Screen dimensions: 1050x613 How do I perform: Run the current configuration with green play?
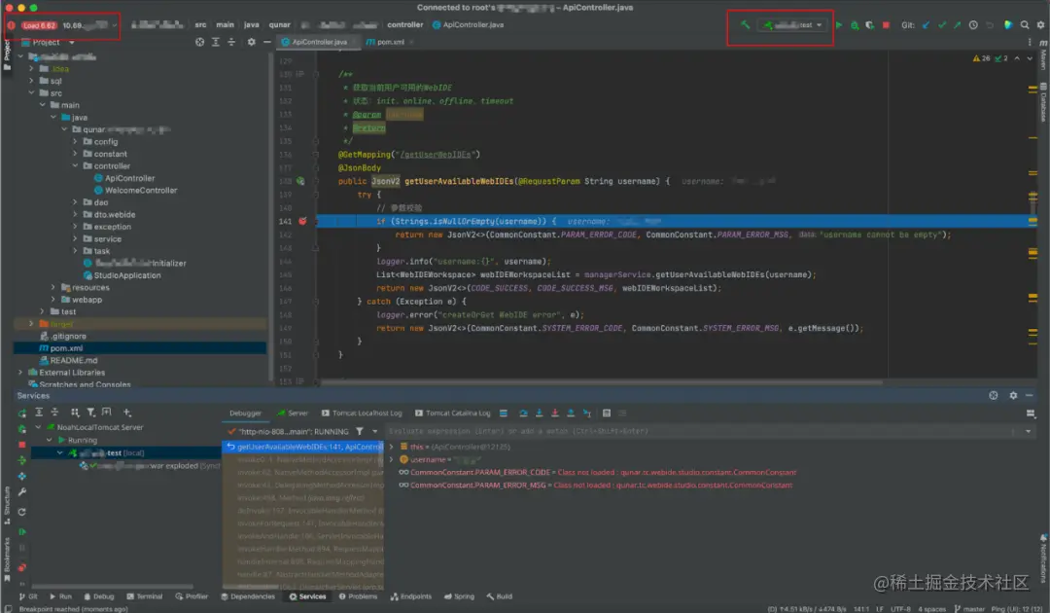tap(839, 24)
